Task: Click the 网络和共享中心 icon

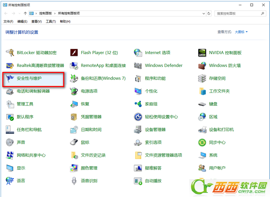Action: pyautogui.click(x=10, y=155)
